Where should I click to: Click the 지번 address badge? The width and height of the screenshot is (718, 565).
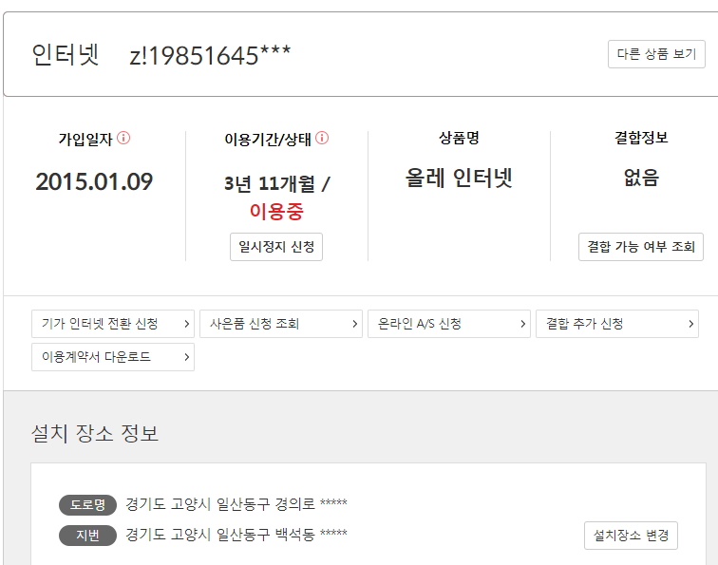click(87, 535)
